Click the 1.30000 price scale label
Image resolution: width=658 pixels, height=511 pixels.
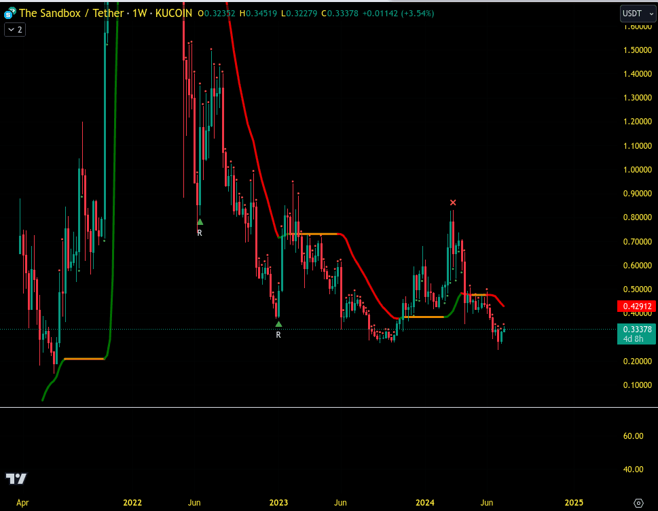(638, 97)
